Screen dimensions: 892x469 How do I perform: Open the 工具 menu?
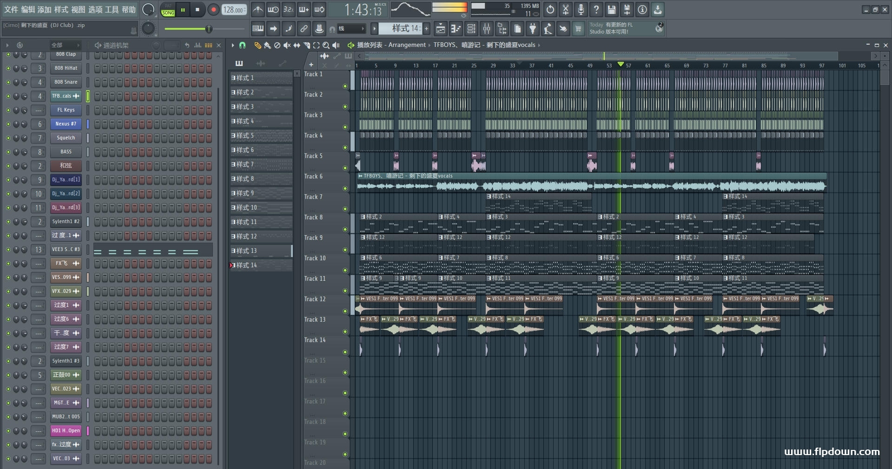pyautogui.click(x=112, y=9)
